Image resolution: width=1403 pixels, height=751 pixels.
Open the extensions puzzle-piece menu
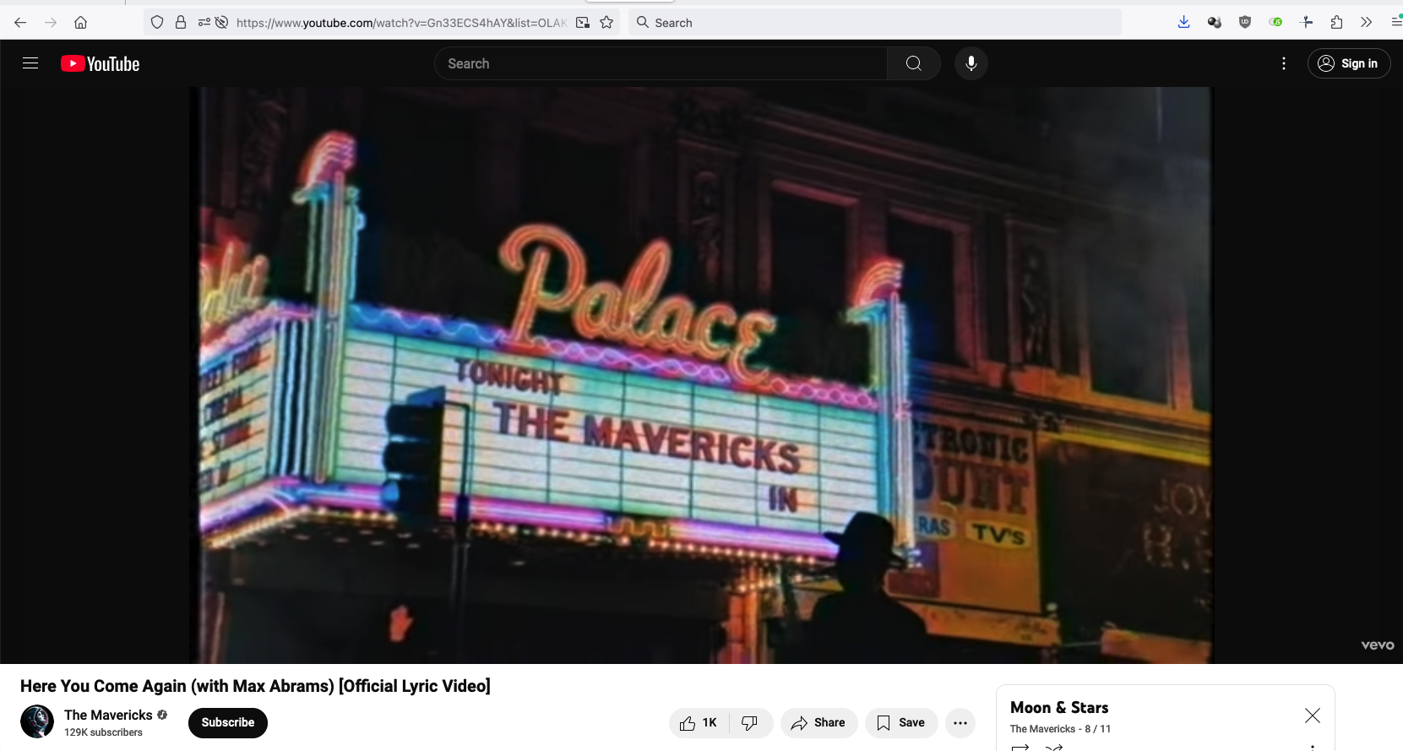tap(1336, 23)
